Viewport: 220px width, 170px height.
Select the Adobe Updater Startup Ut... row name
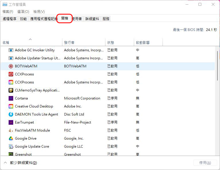(x=38, y=58)
